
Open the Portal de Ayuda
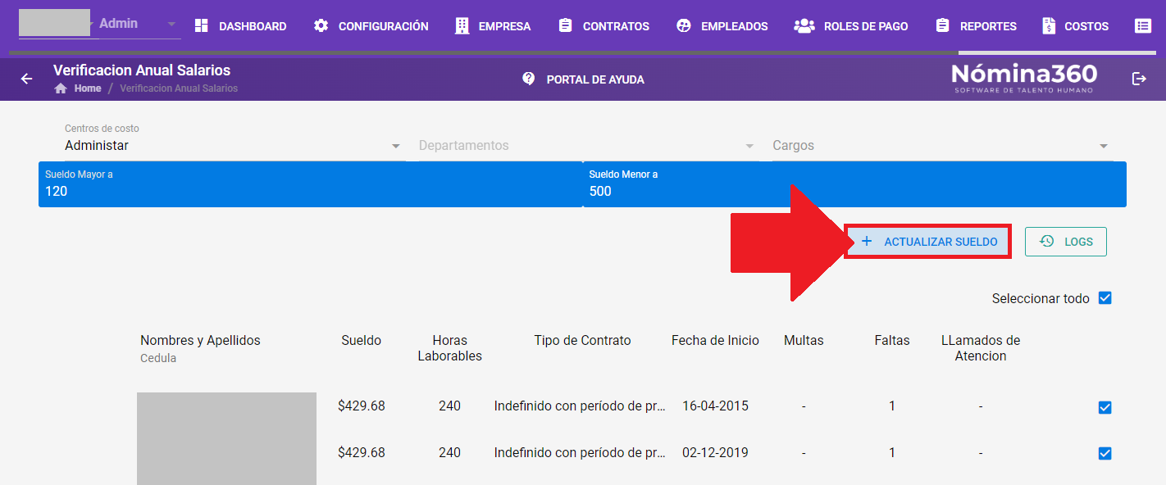[x=583, y=79]
